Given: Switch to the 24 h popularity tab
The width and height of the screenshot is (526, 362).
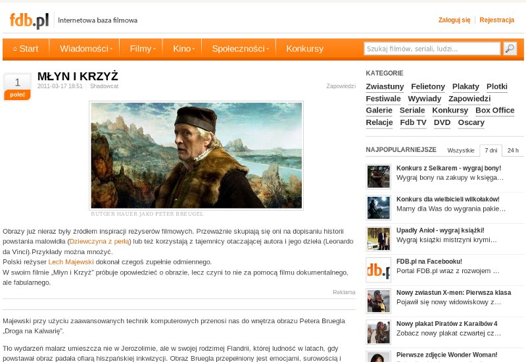Looking at the screenshot, I should pos(513,151).
